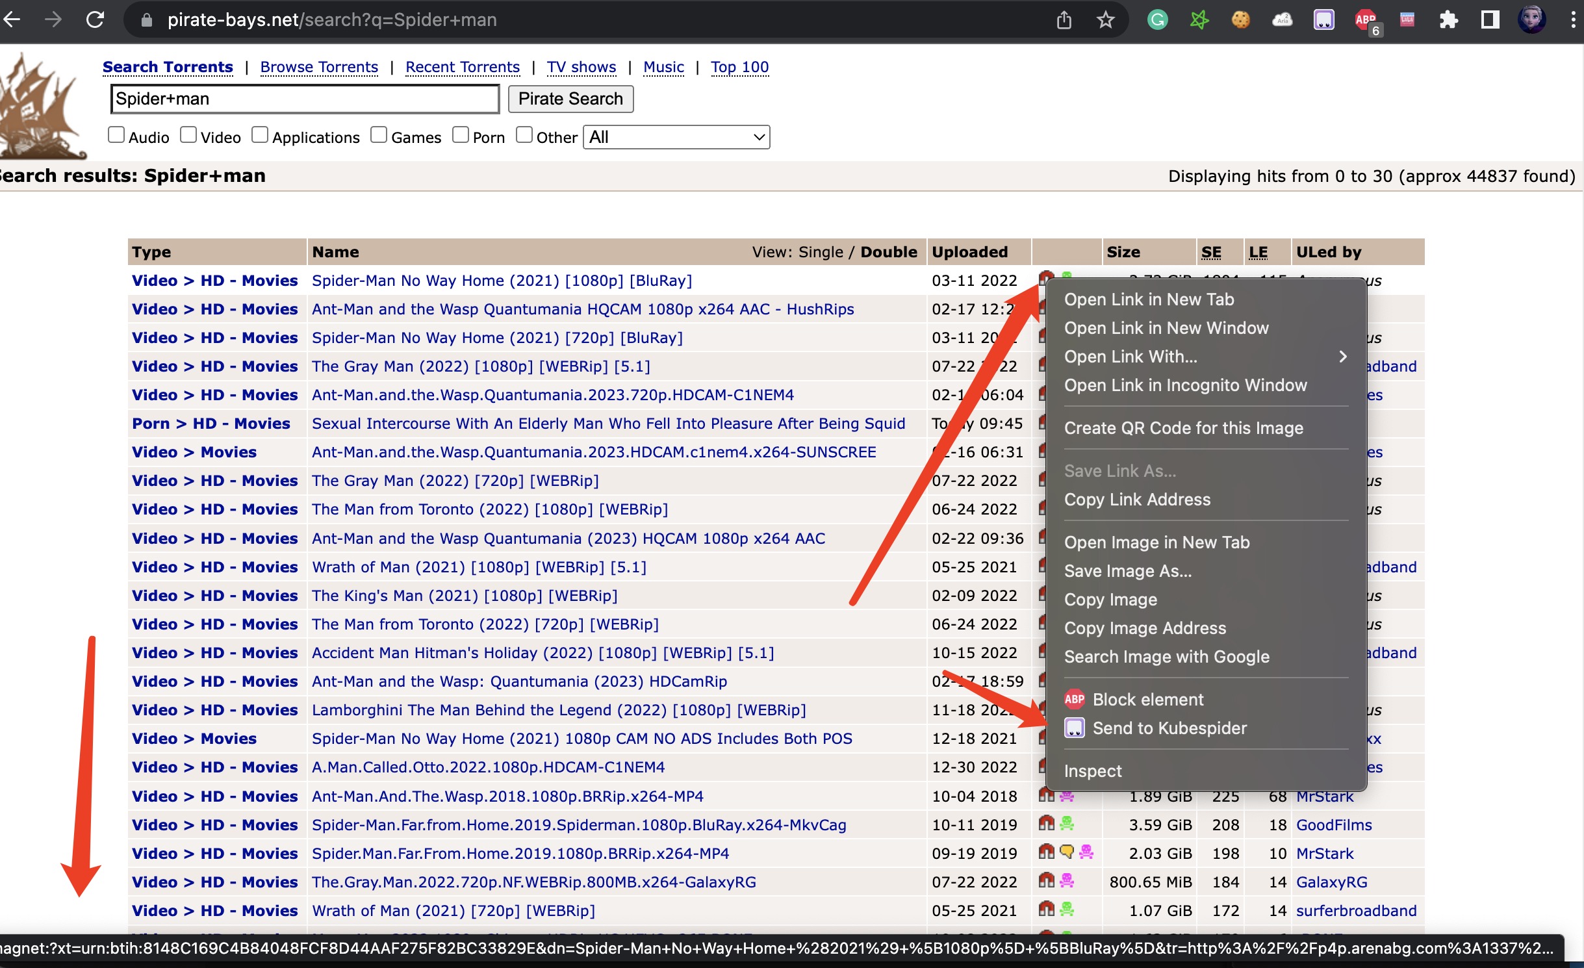Open the bilibili extension icon
Viewport: 1584px width, 968px height.
click(1407, 20)
